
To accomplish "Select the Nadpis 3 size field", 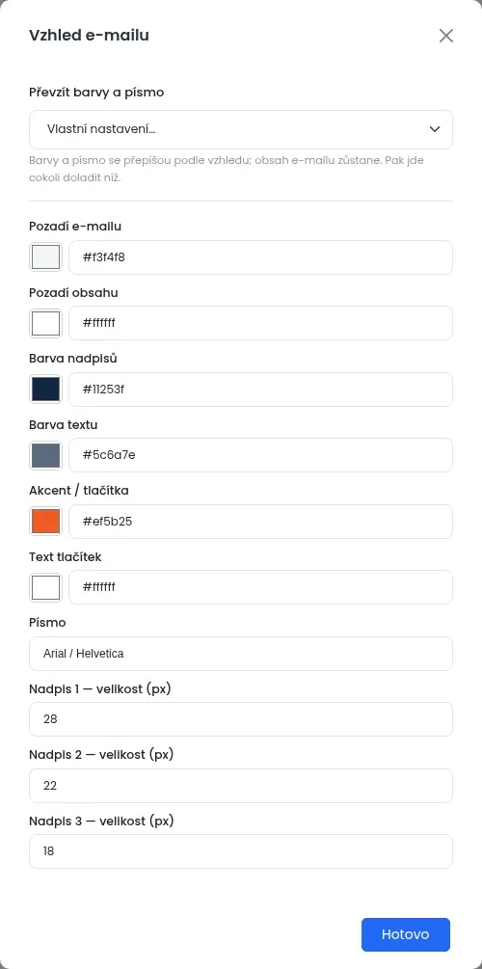I will (x=241, y=851).
